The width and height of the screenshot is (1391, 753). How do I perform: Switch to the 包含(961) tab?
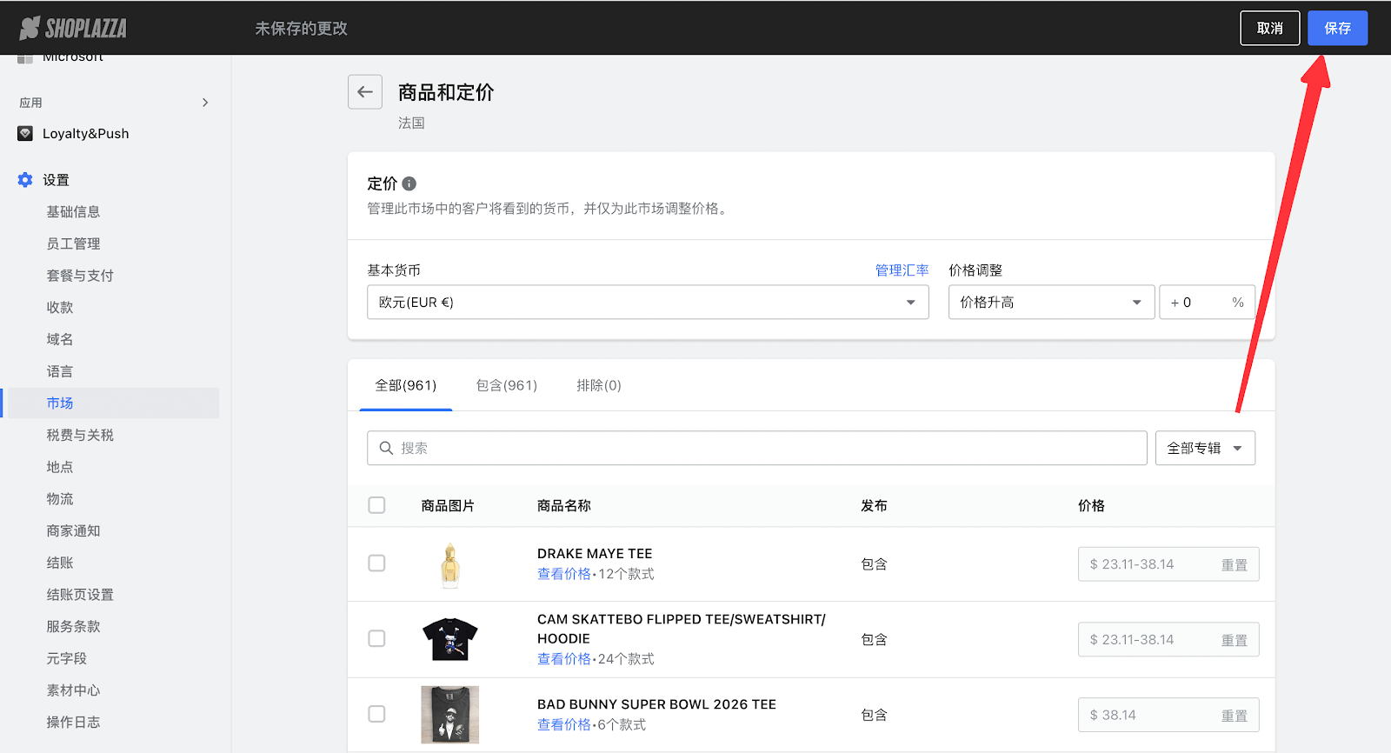(506, 385)
